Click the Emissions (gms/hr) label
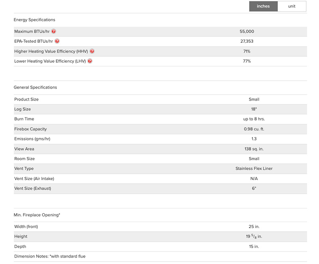 pyautogui.click(x=32, y=139)
